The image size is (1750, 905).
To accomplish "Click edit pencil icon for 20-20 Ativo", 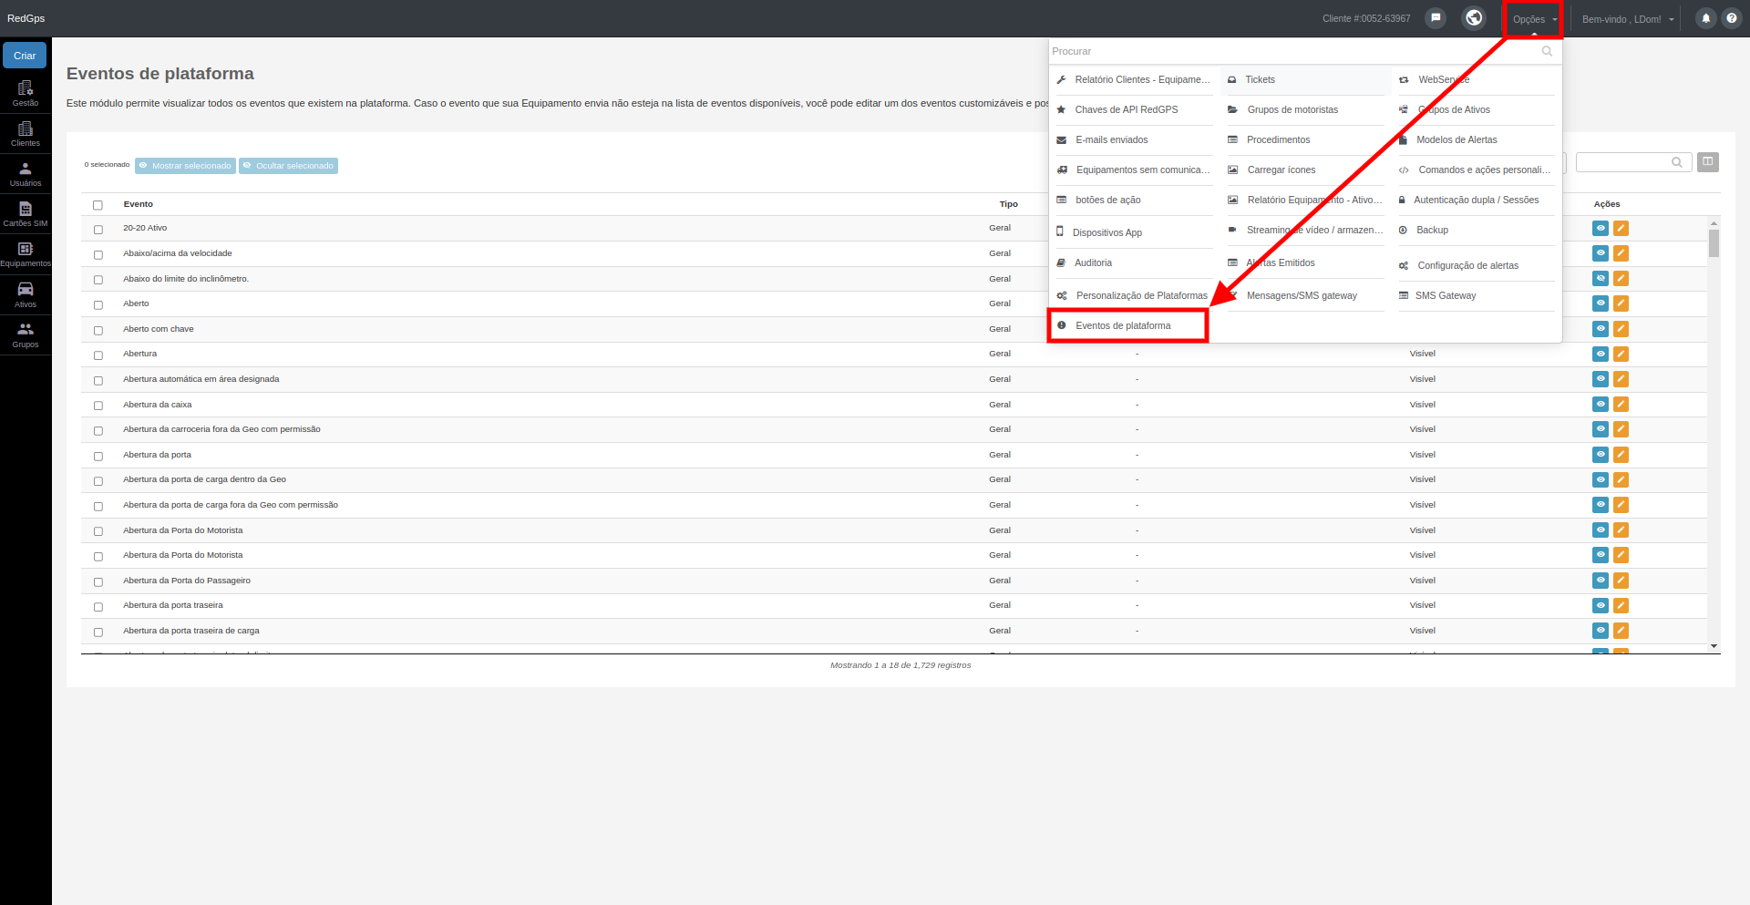I will tap(1621, 228).
